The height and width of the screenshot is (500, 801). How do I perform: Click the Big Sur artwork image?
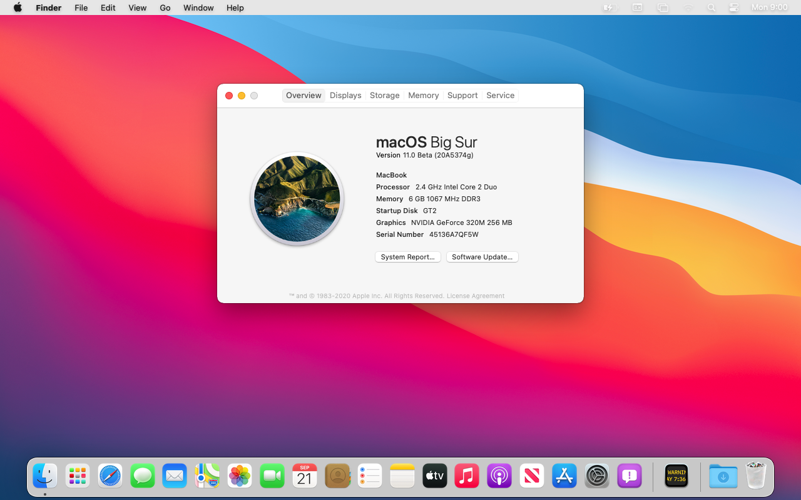[x=297, y=199]
